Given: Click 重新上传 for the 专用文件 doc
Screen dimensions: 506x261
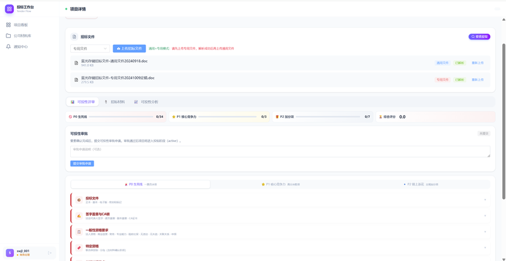Looking at the screenshot, I should 478,80.
